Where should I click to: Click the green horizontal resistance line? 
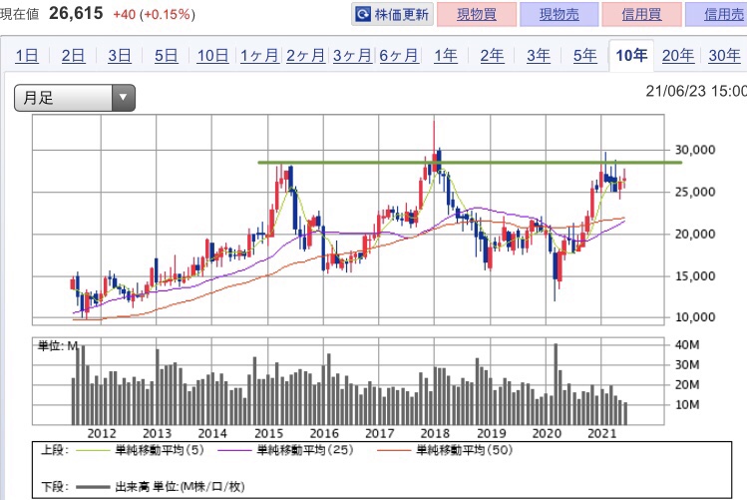[470, 163]
